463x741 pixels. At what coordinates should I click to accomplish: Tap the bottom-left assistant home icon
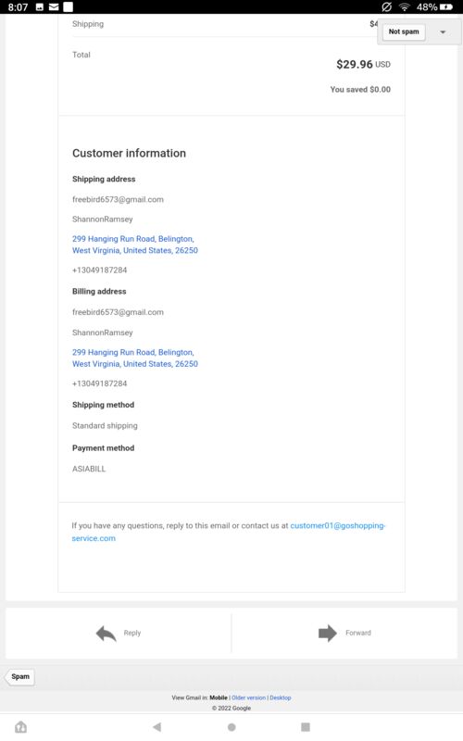20,727
